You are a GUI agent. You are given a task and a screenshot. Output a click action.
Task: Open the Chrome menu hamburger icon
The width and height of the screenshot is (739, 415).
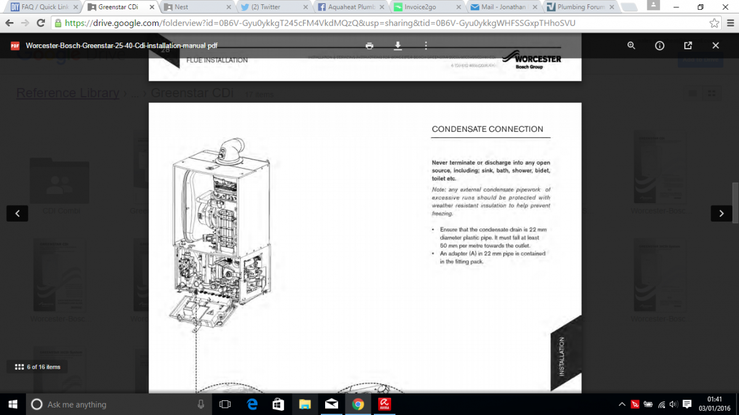729,23
